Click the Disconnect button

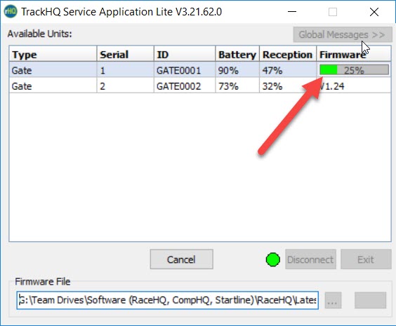click(310, 259)
